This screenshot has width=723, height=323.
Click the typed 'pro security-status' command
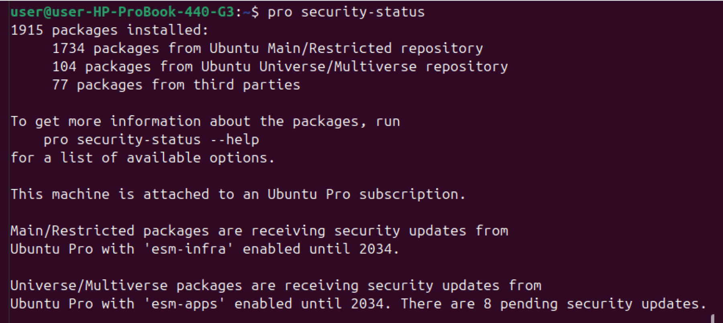[x=346, y=12]
